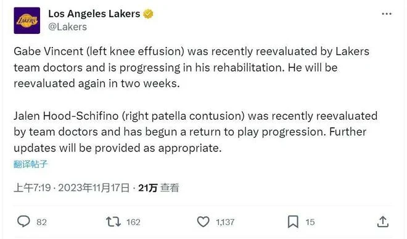Toggle the heart like icon
The width and height of the screenshot is (407, 239).
point(203,222)
